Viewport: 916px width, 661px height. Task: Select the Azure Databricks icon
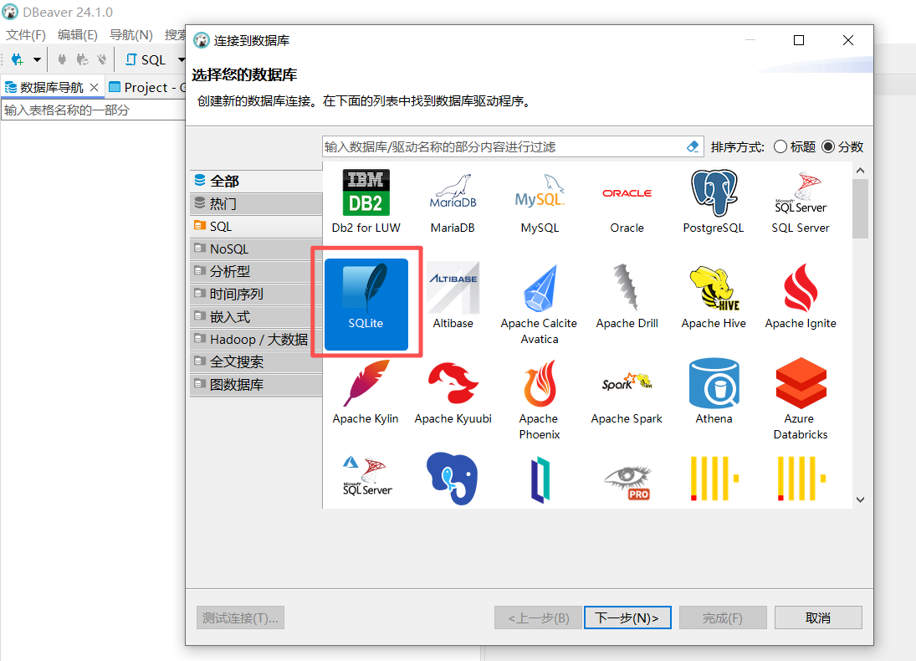(801, 383)
